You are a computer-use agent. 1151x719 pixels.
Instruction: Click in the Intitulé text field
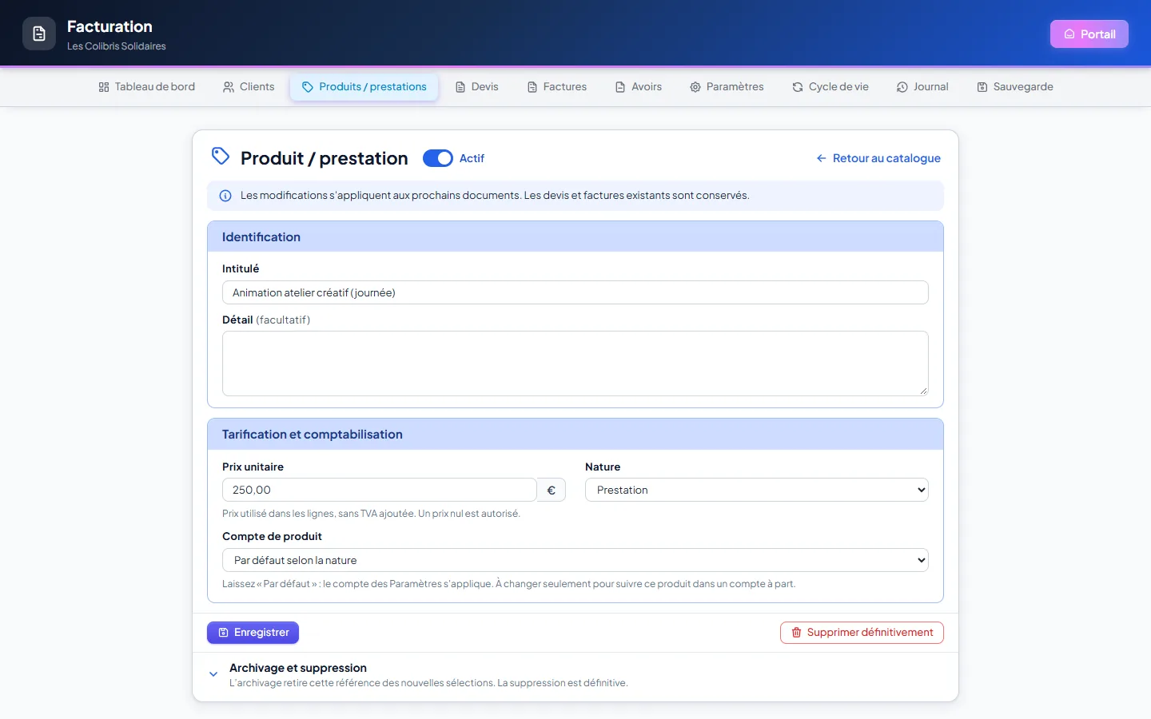[x=575, y=292]
